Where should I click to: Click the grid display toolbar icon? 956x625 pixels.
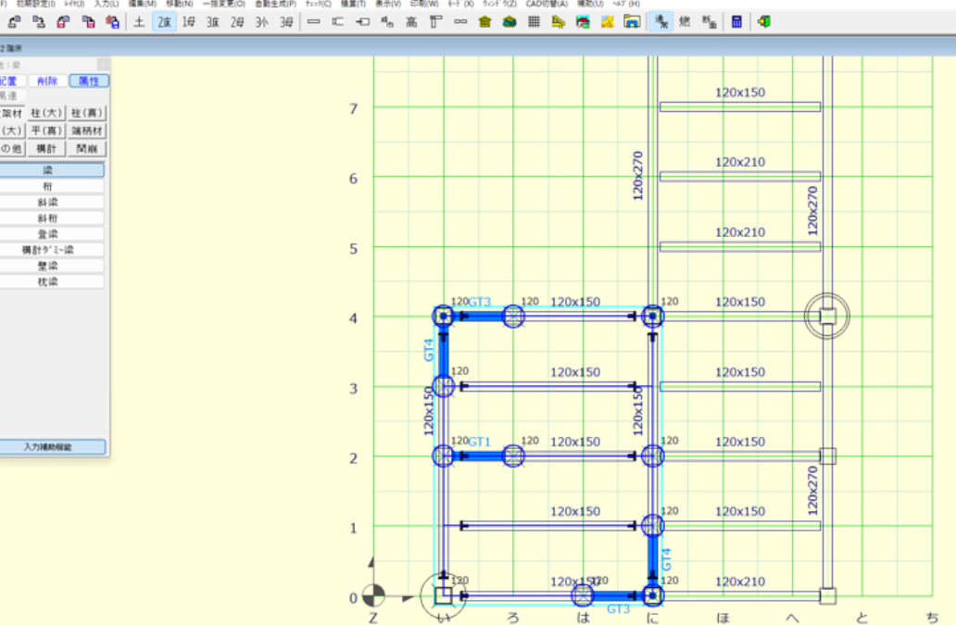(533, 19)
